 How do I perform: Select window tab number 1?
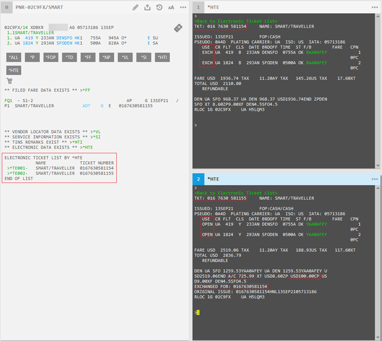tap(197, 7)
